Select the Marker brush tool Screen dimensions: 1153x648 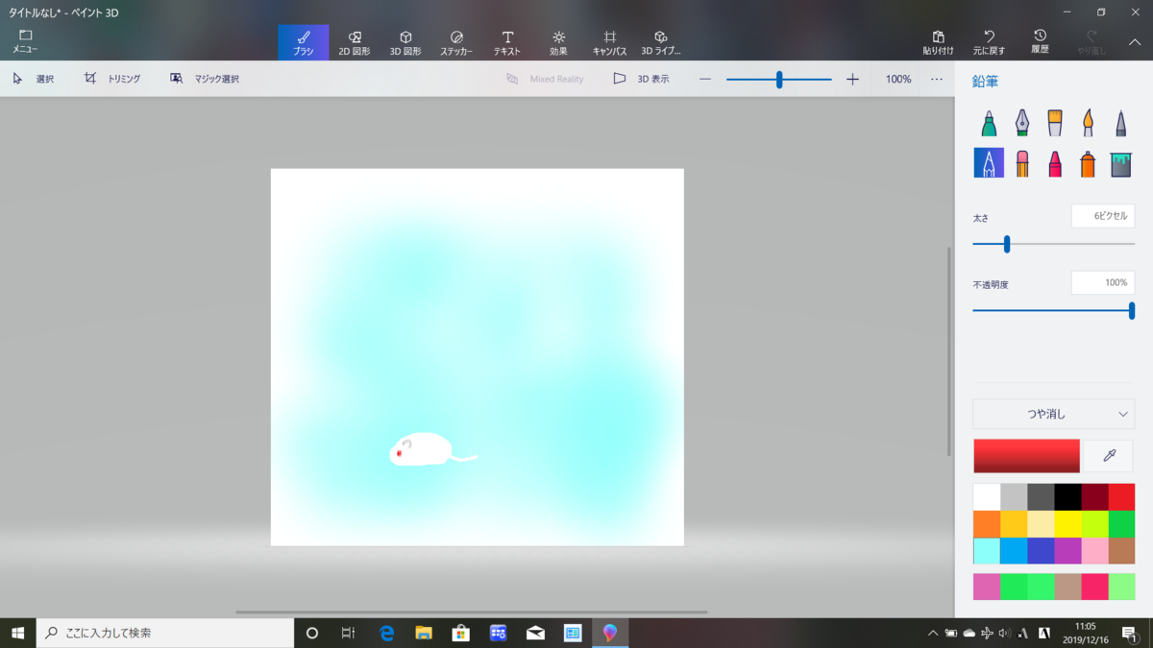(x=989, y=123)
